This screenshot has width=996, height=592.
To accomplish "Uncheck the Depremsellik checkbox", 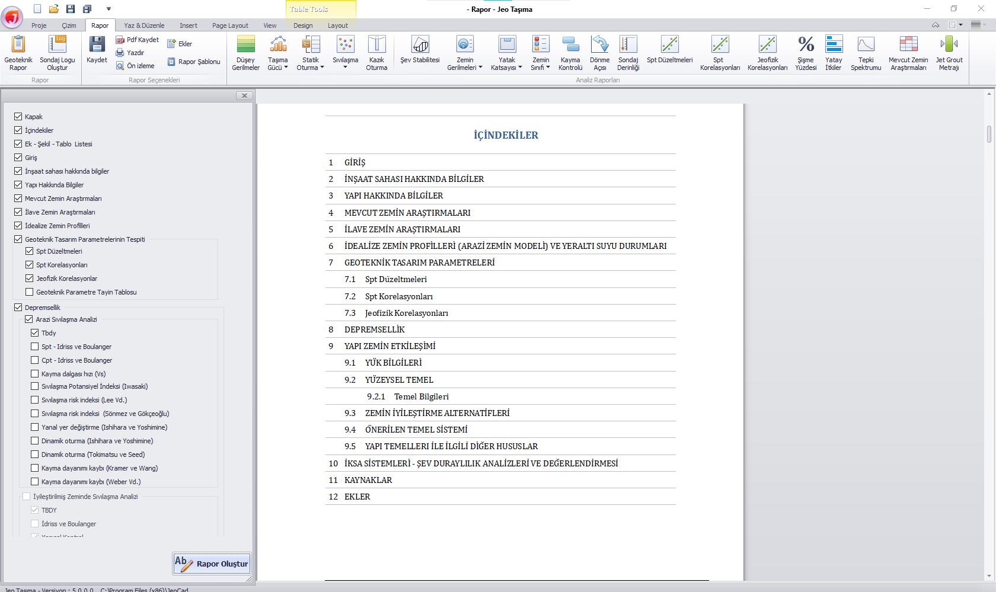I will pyautogui.click(x=18, y=308).
